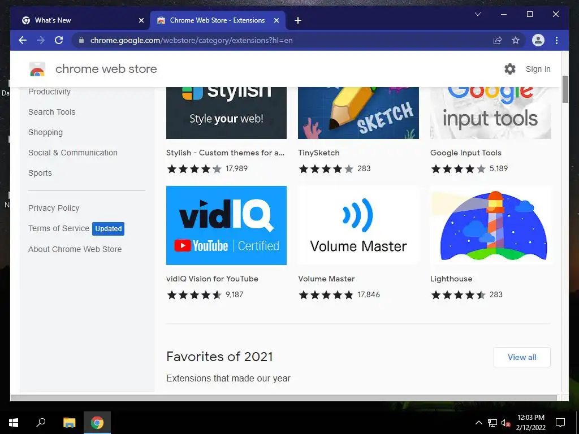Click the network tray icon
The height and width of the screenshot is (434, 579).
pyautogui.click(x=492, y=423)
